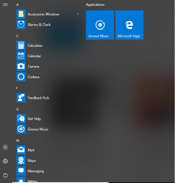175x183 pixels.
Task: Open the Calendar app icon
Action: tap(21, 56)
